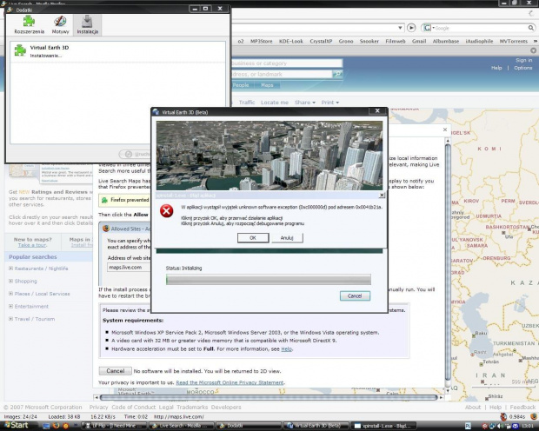Open the address bar history dropdown
The image size is (539, 431).
(400, 28)
